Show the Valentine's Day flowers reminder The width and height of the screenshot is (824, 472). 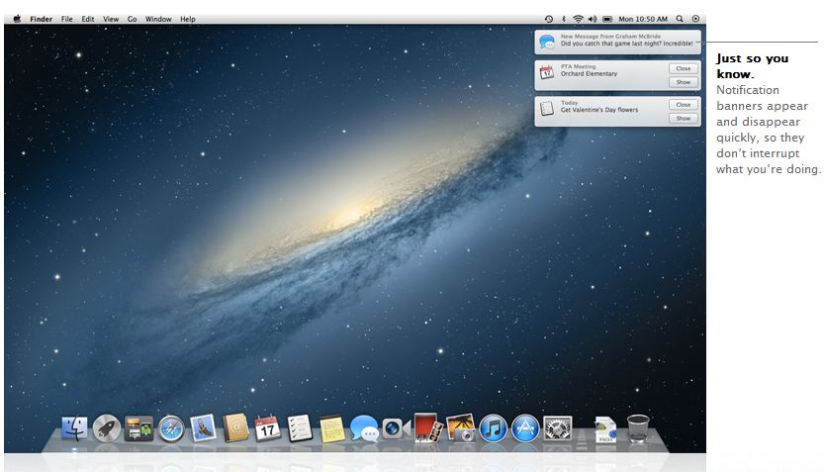click(684, 119)
